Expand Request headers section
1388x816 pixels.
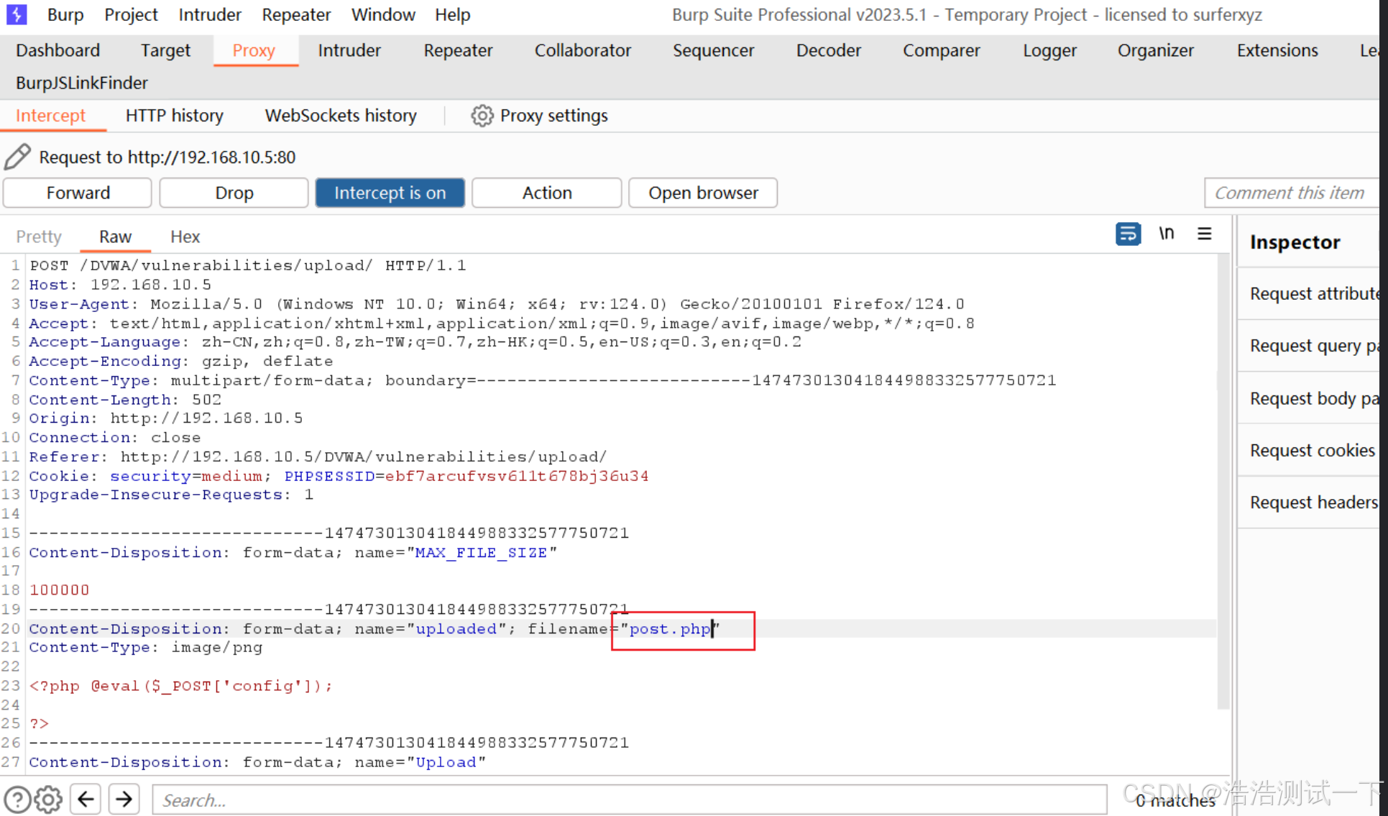(x=1313, y=503)
